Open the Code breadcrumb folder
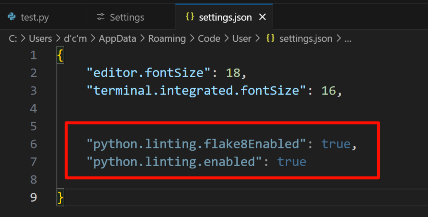 (209, 38)
